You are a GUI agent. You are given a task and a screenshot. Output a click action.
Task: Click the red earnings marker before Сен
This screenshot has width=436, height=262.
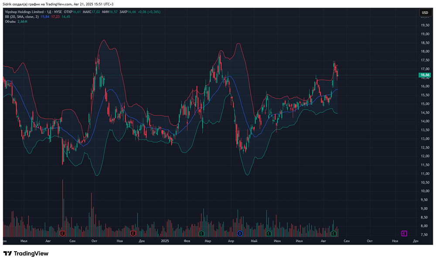pyautogui.click(x=62, y=233)
